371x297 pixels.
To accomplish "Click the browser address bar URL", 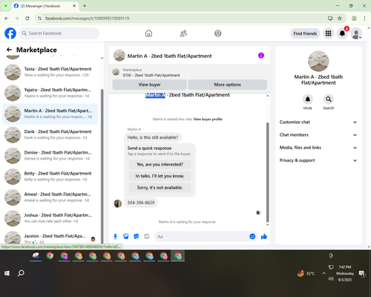I will pos(87,19).
